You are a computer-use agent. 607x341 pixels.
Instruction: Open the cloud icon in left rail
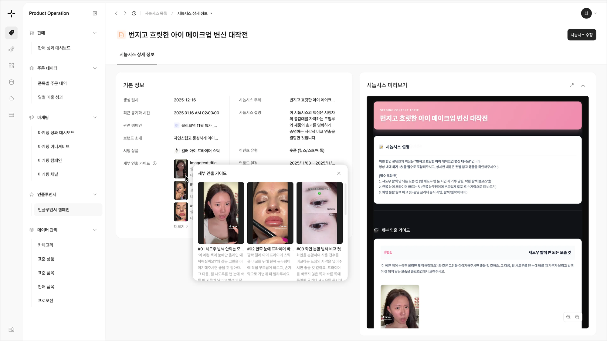(11, 99)
